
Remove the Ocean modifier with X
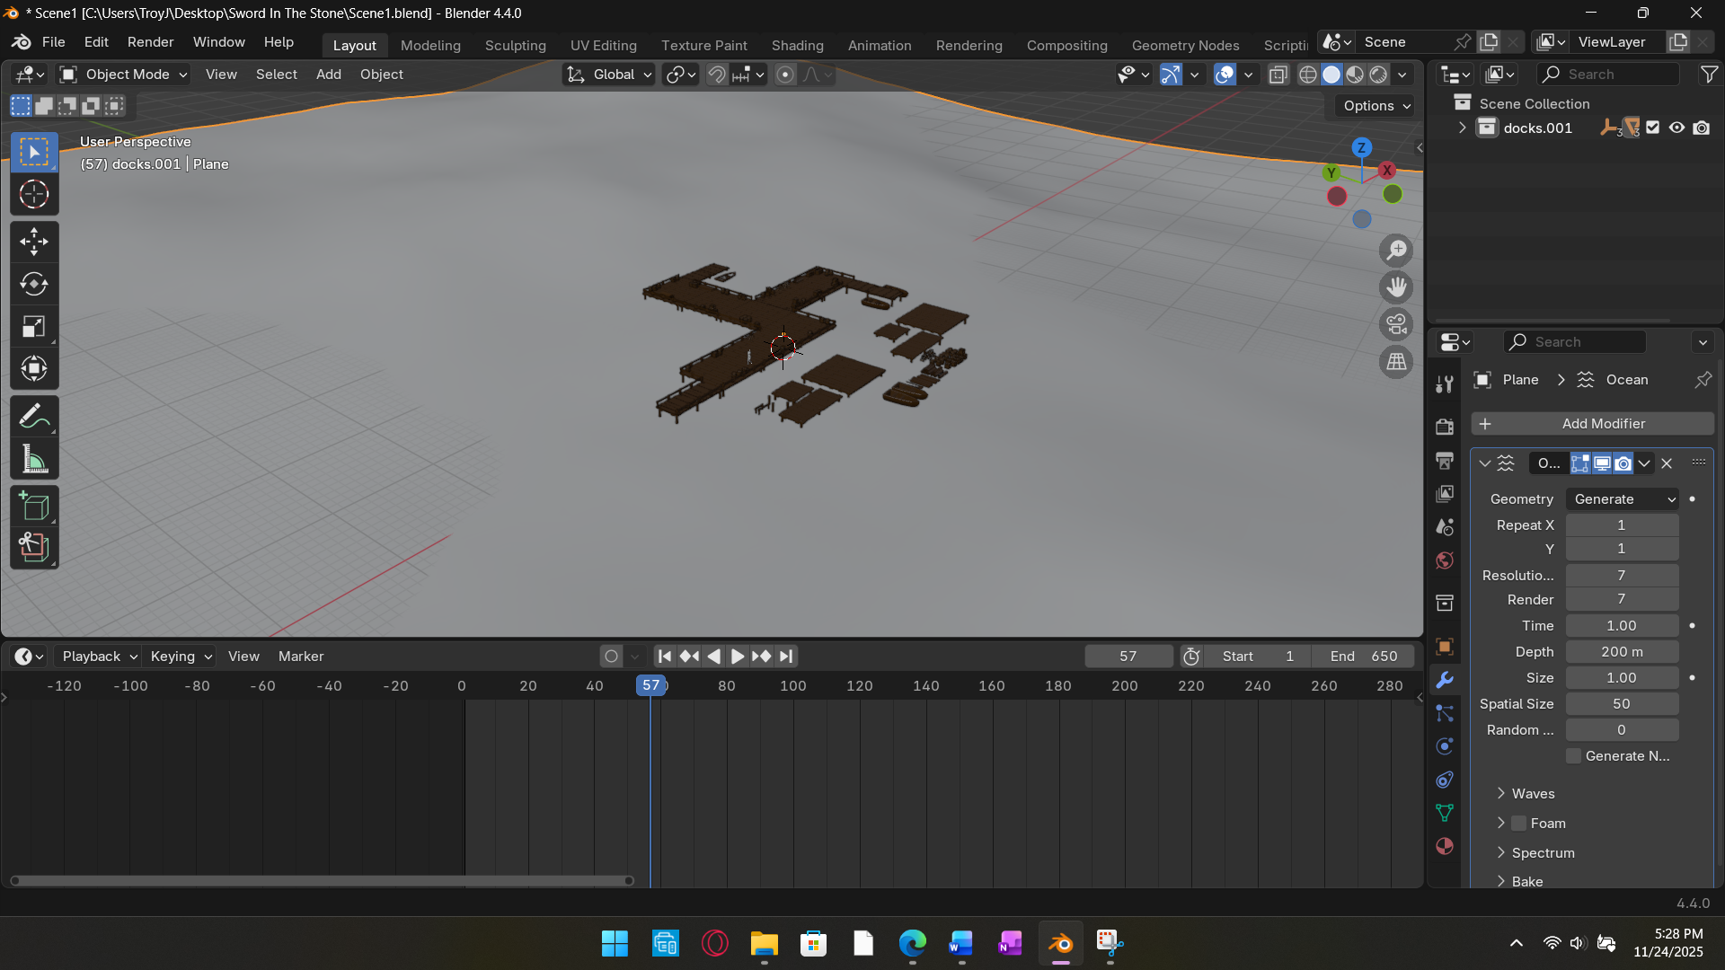pos(1667,463)
